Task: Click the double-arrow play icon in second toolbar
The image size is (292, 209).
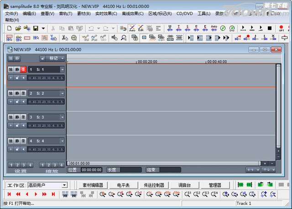Action: click(x=226, y=38)
